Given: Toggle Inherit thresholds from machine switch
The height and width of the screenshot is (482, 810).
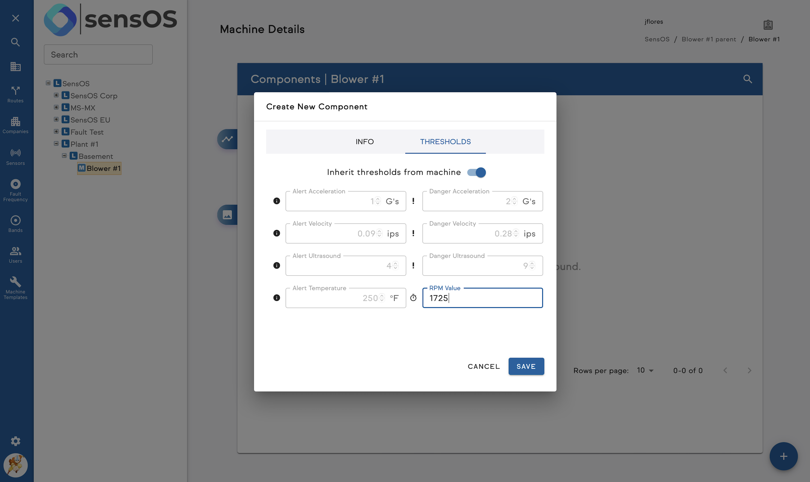Looking at the screenshot, I should (477, 173).
